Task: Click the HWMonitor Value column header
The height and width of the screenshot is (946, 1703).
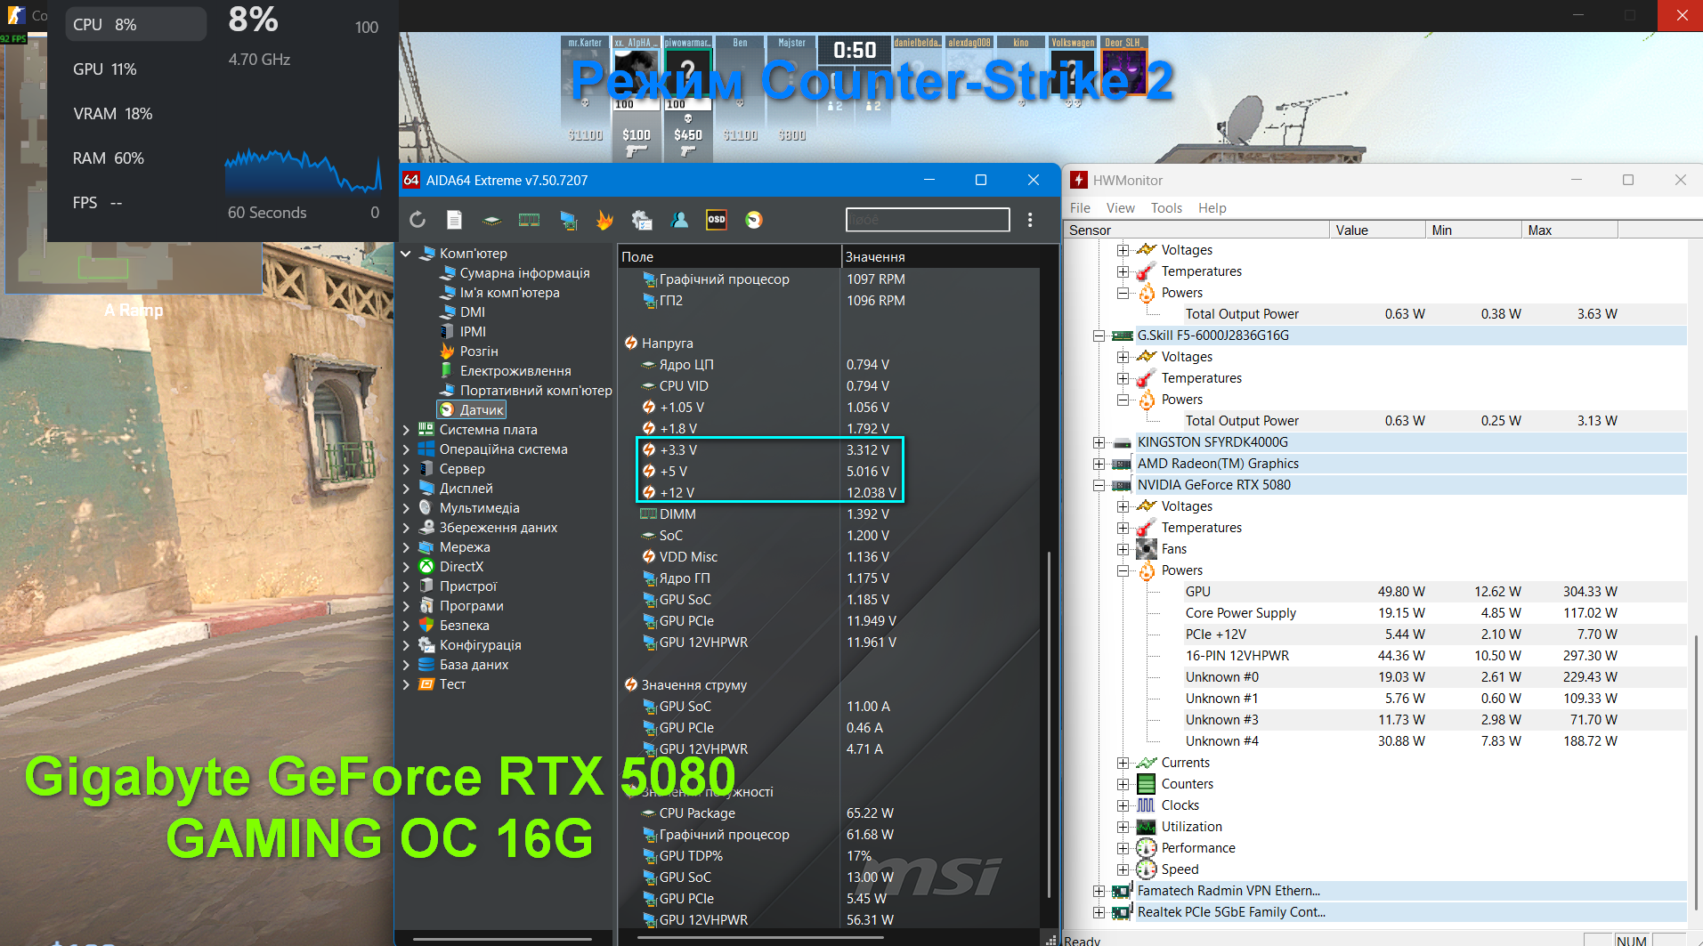Action: pos(1376,230)
